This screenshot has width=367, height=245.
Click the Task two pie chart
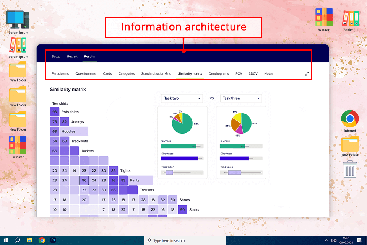pyautogui.click(x=182, y=123)
